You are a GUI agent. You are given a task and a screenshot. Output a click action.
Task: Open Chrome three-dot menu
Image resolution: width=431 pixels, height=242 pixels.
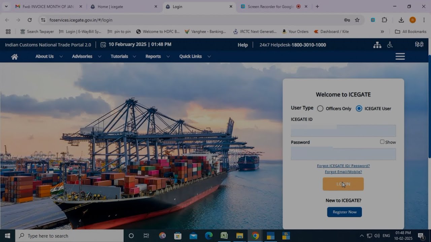(424, 20)
